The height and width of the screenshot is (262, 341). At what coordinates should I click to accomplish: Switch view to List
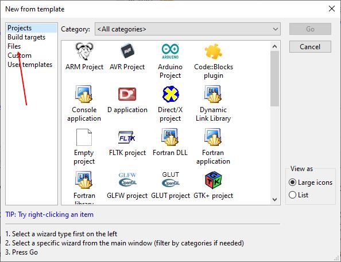(299, 195)
